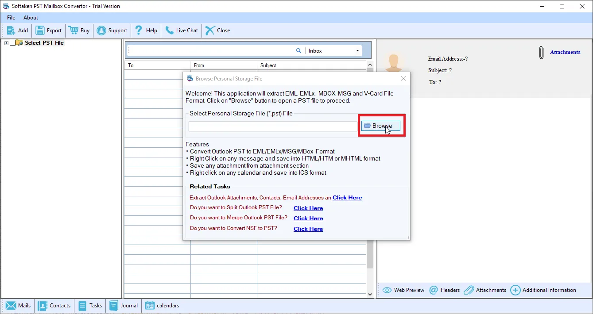Screen dimensions: 593x314
Task: Click the Browse button in the dialog
Action: (x=381, y=126)
